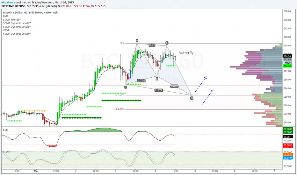This screenshot has height=175, width=297.
Task: Click the blue 56.8427 Stoch value tag
Action: click(x=288, y=158)
